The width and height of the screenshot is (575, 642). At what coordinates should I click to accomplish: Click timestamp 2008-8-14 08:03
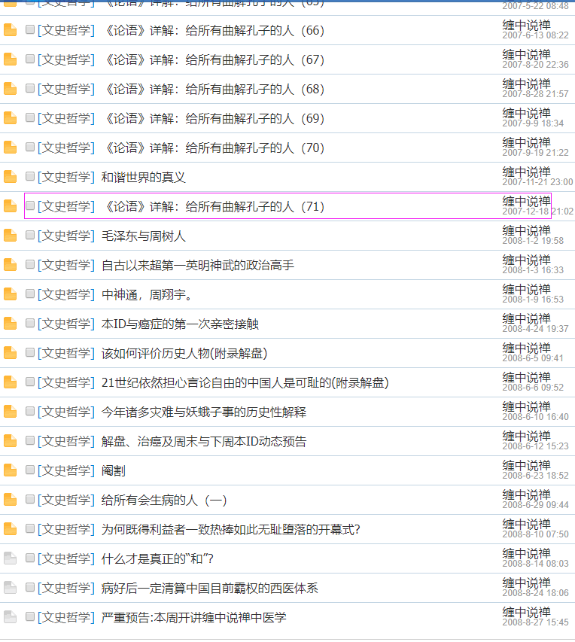point(535,564)
